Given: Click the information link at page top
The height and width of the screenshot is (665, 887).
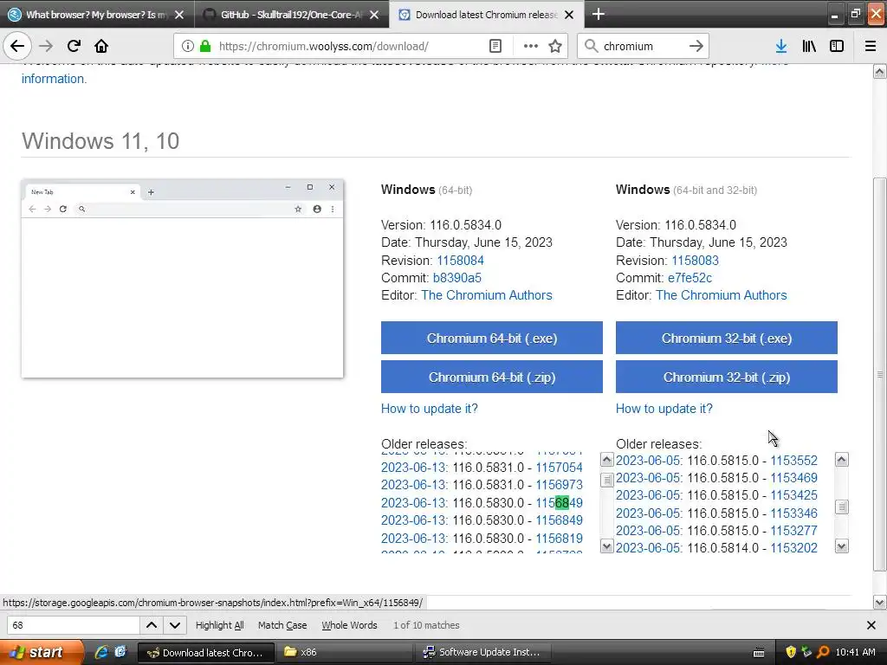Looking at the screenshot, I should click(x=54, y=79).
